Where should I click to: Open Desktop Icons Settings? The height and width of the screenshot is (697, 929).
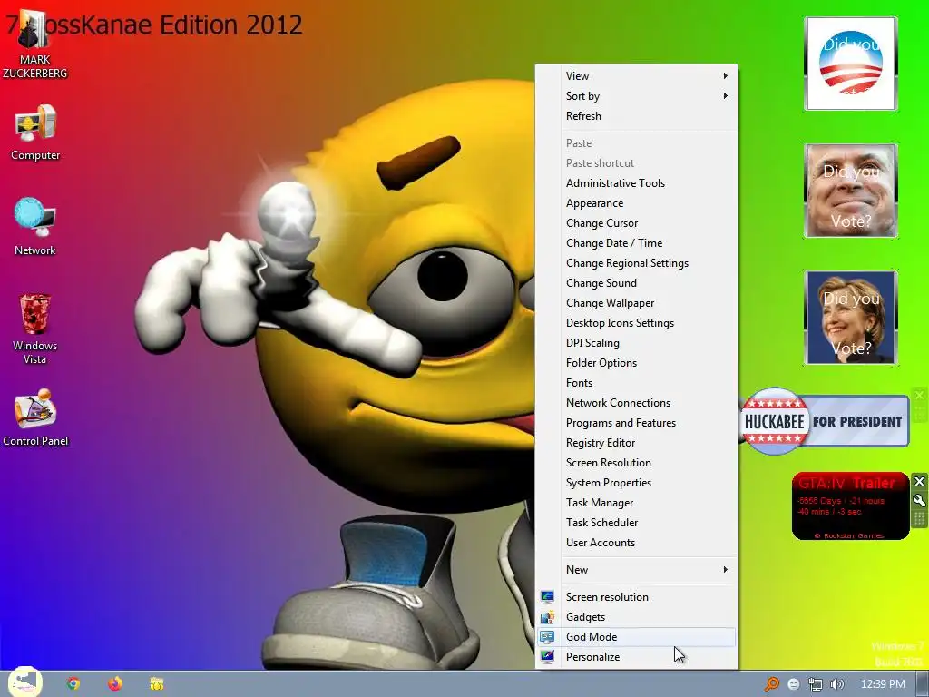point(636,323)
